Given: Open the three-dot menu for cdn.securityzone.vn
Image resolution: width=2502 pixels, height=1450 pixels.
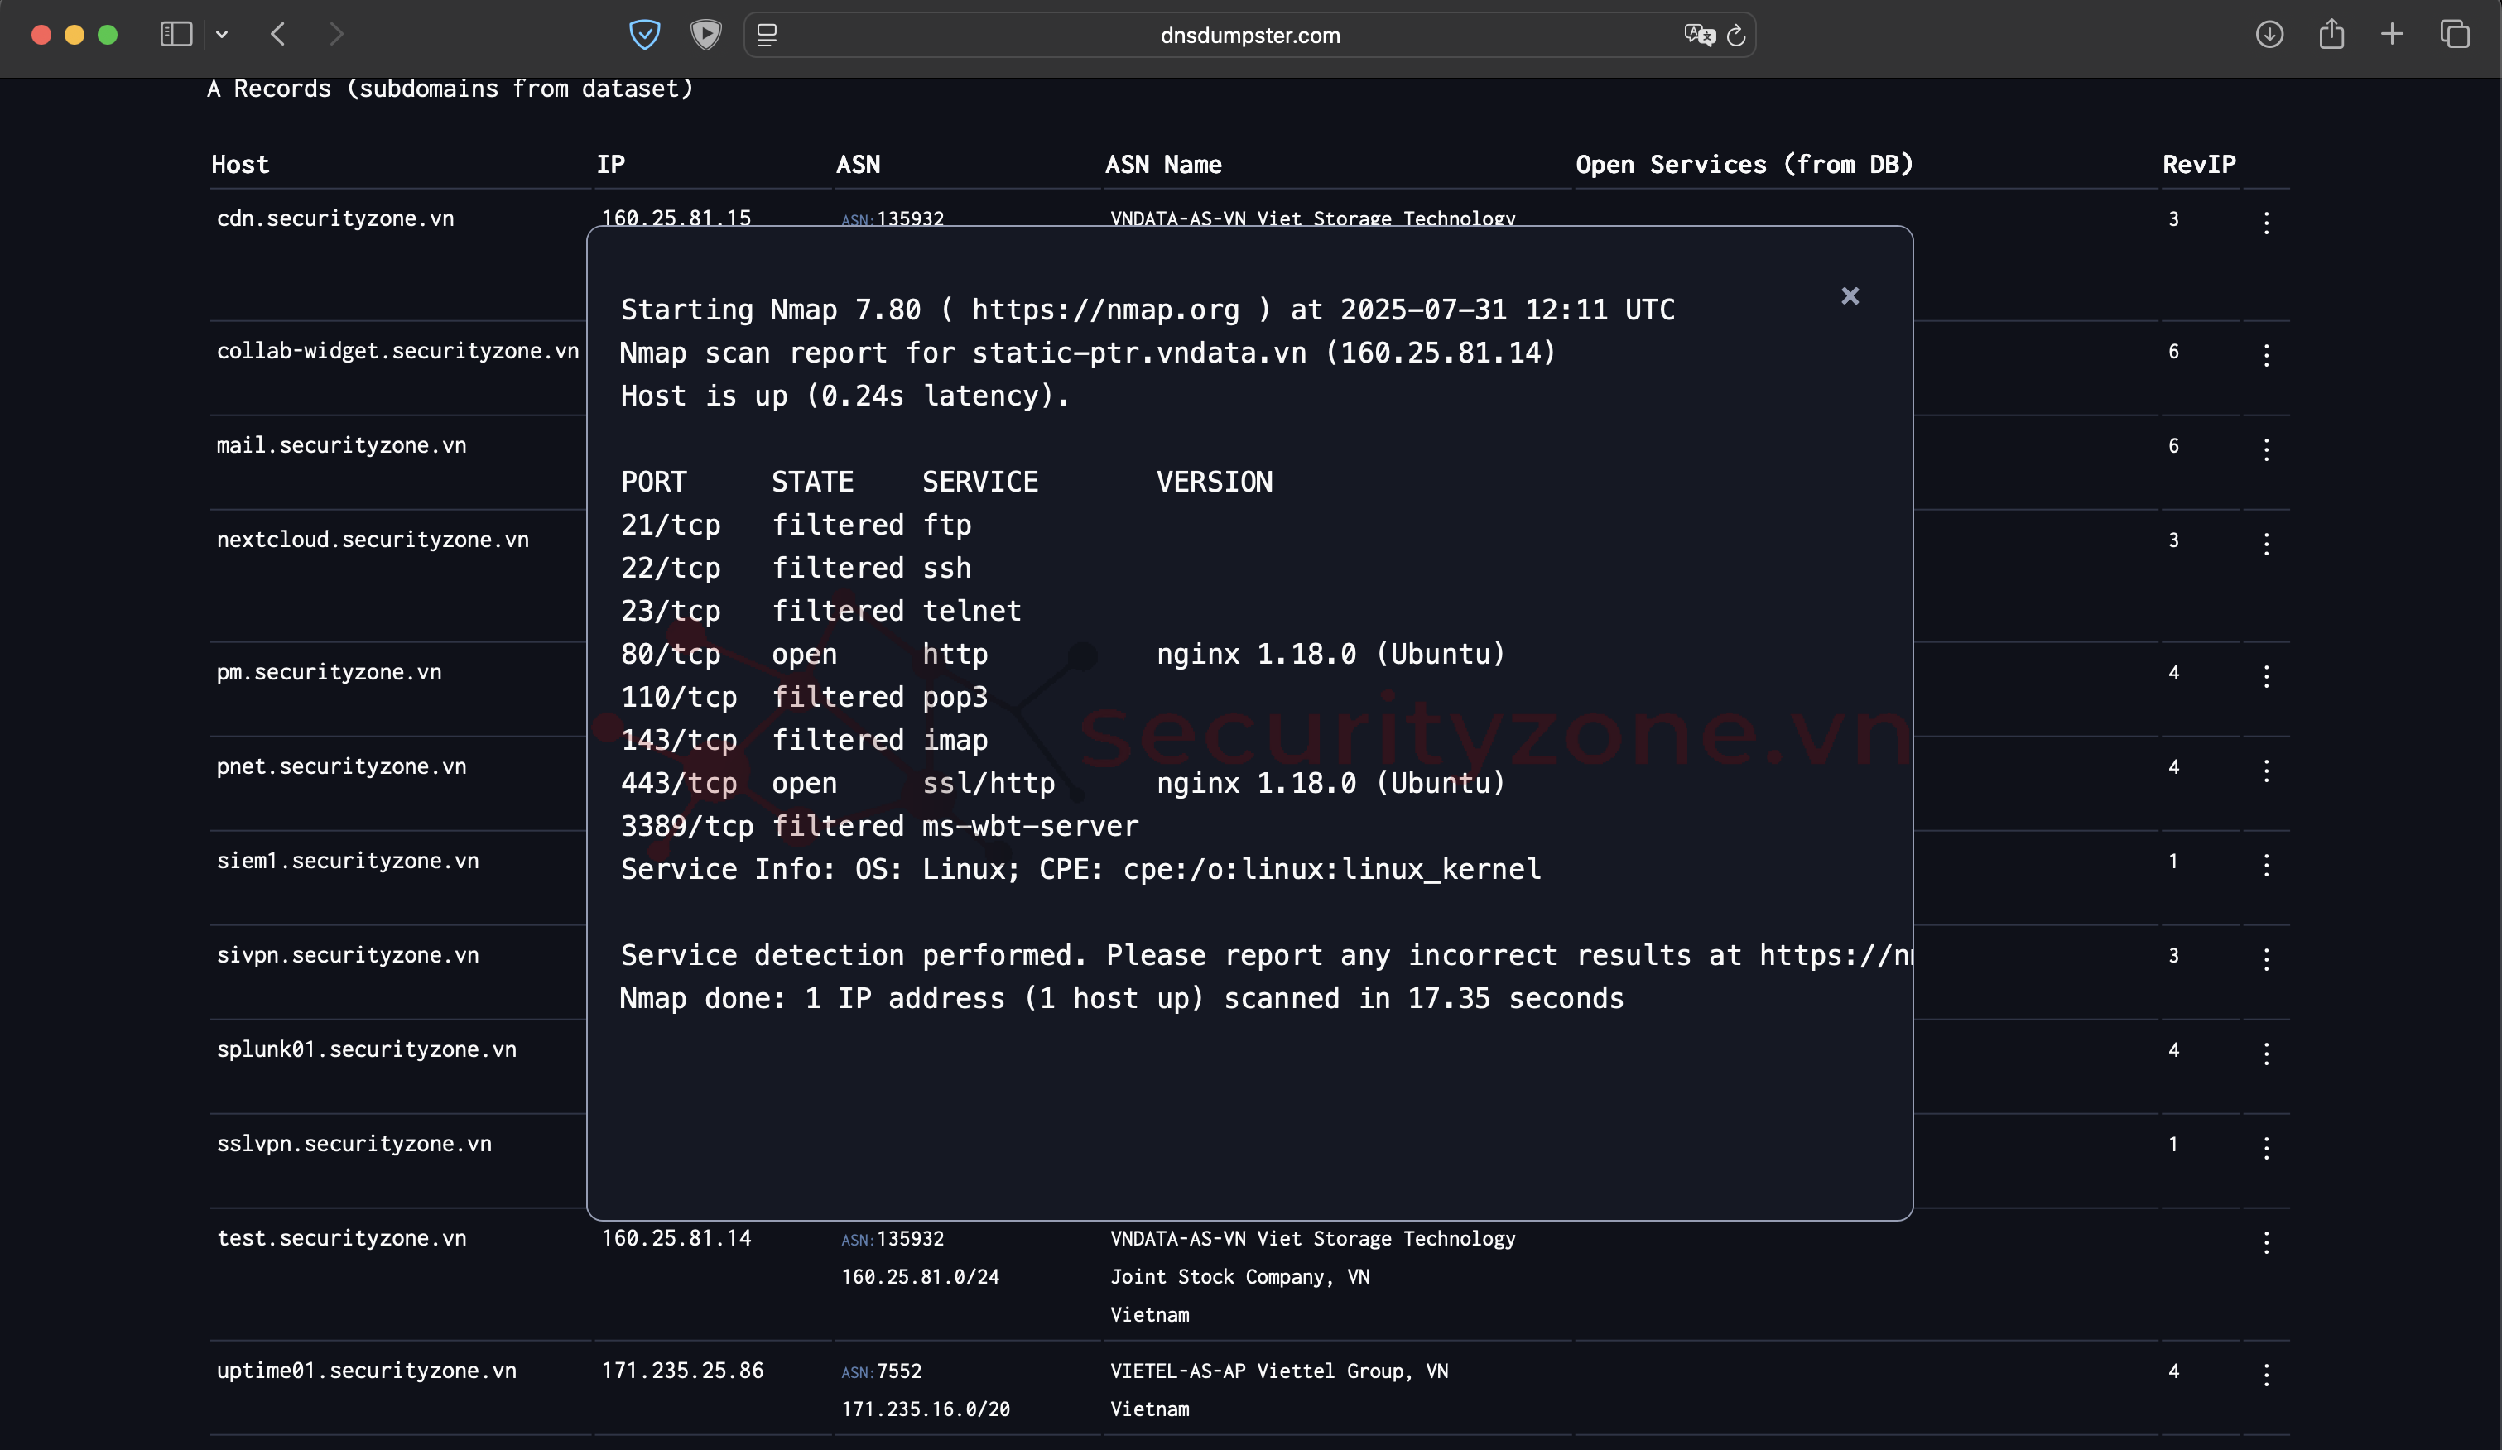Looking at the screenshot, I should pyautogui.click(x=2266, y=223).
